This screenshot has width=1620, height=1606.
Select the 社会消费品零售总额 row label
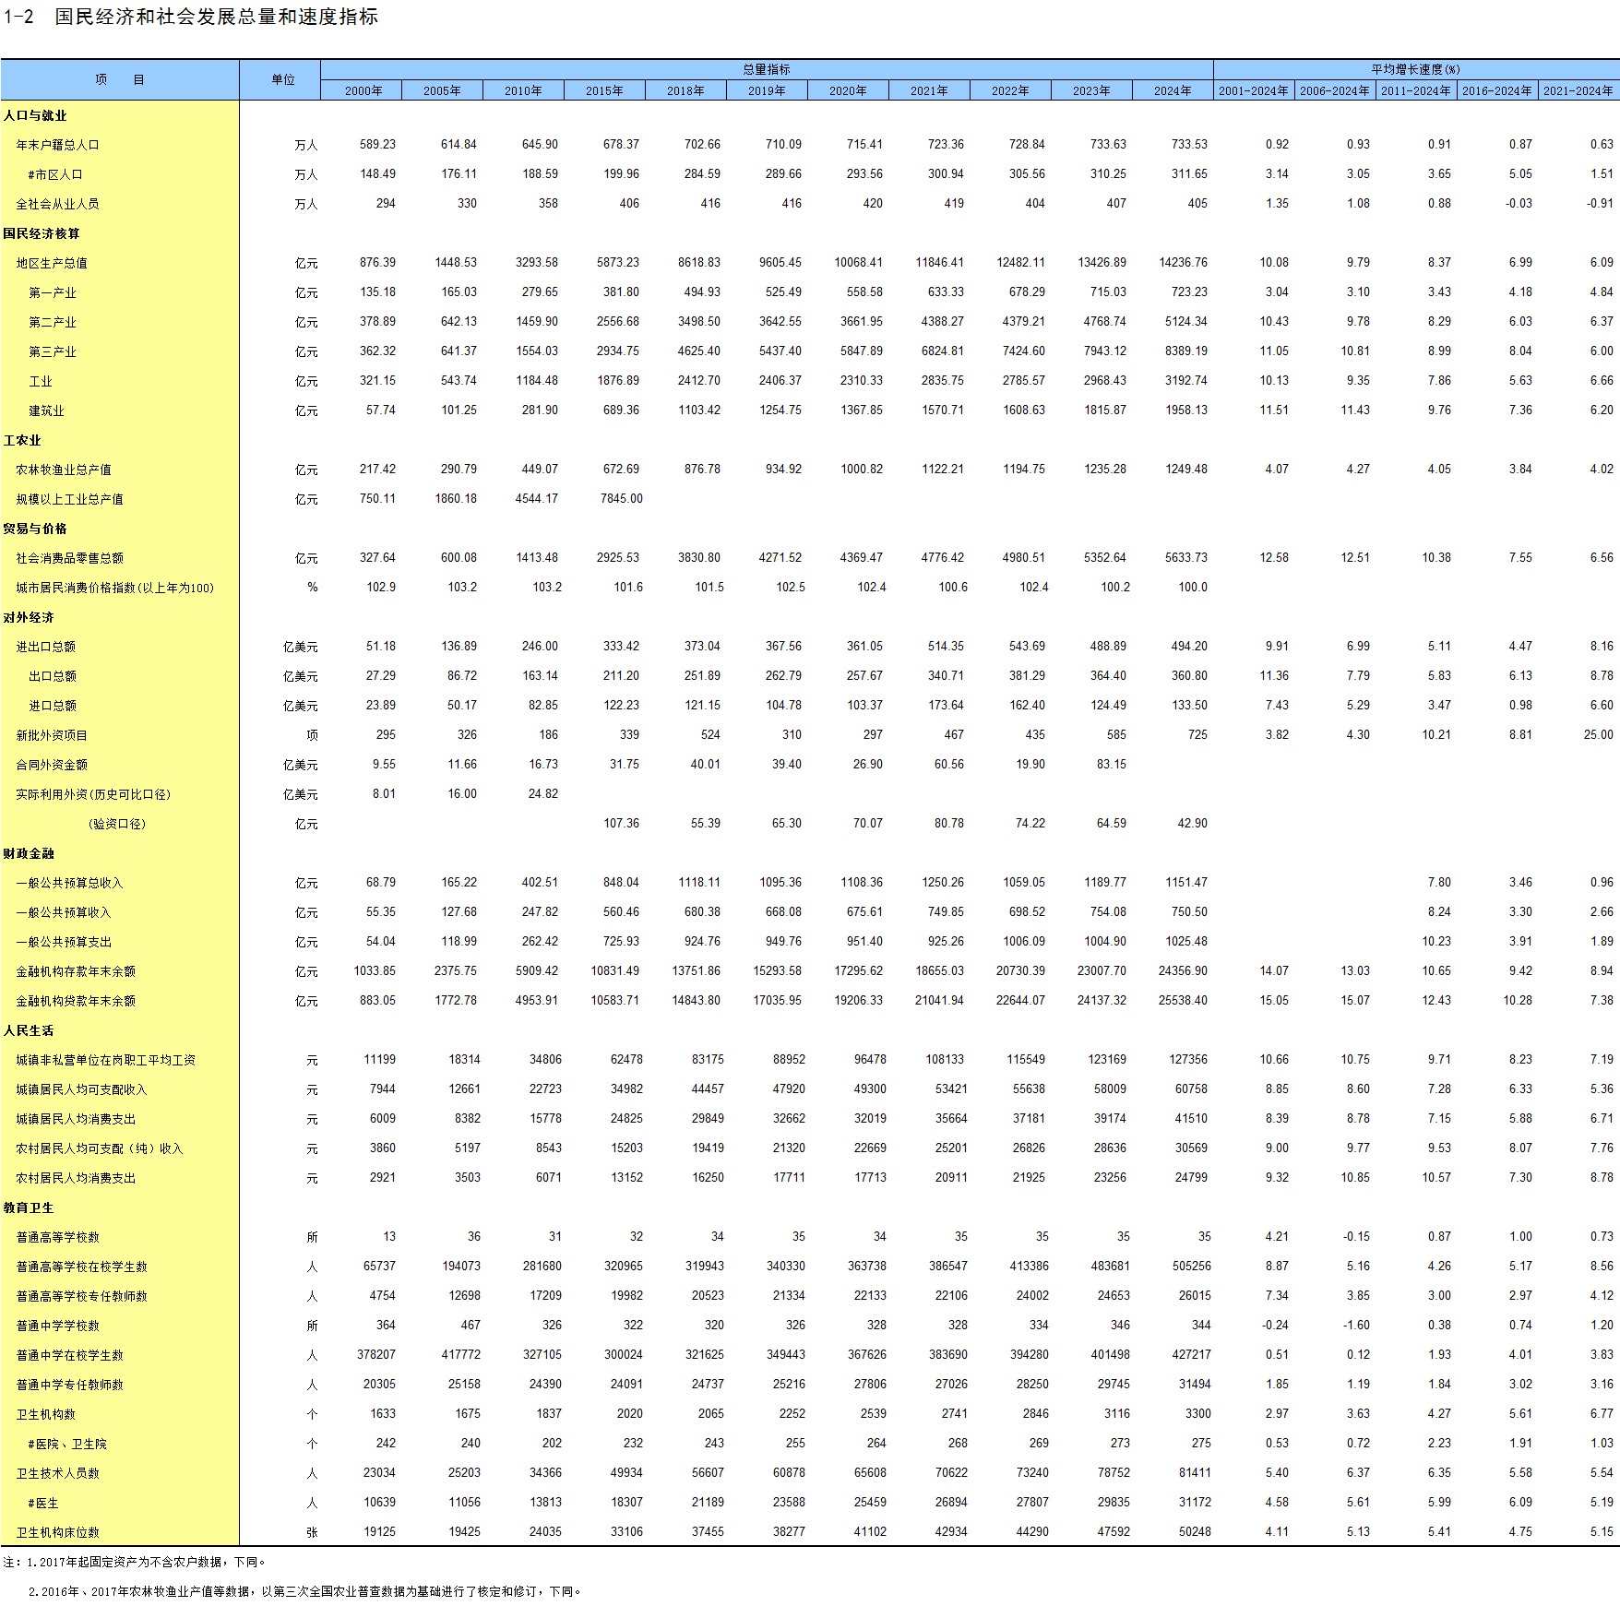coord(69,558)
